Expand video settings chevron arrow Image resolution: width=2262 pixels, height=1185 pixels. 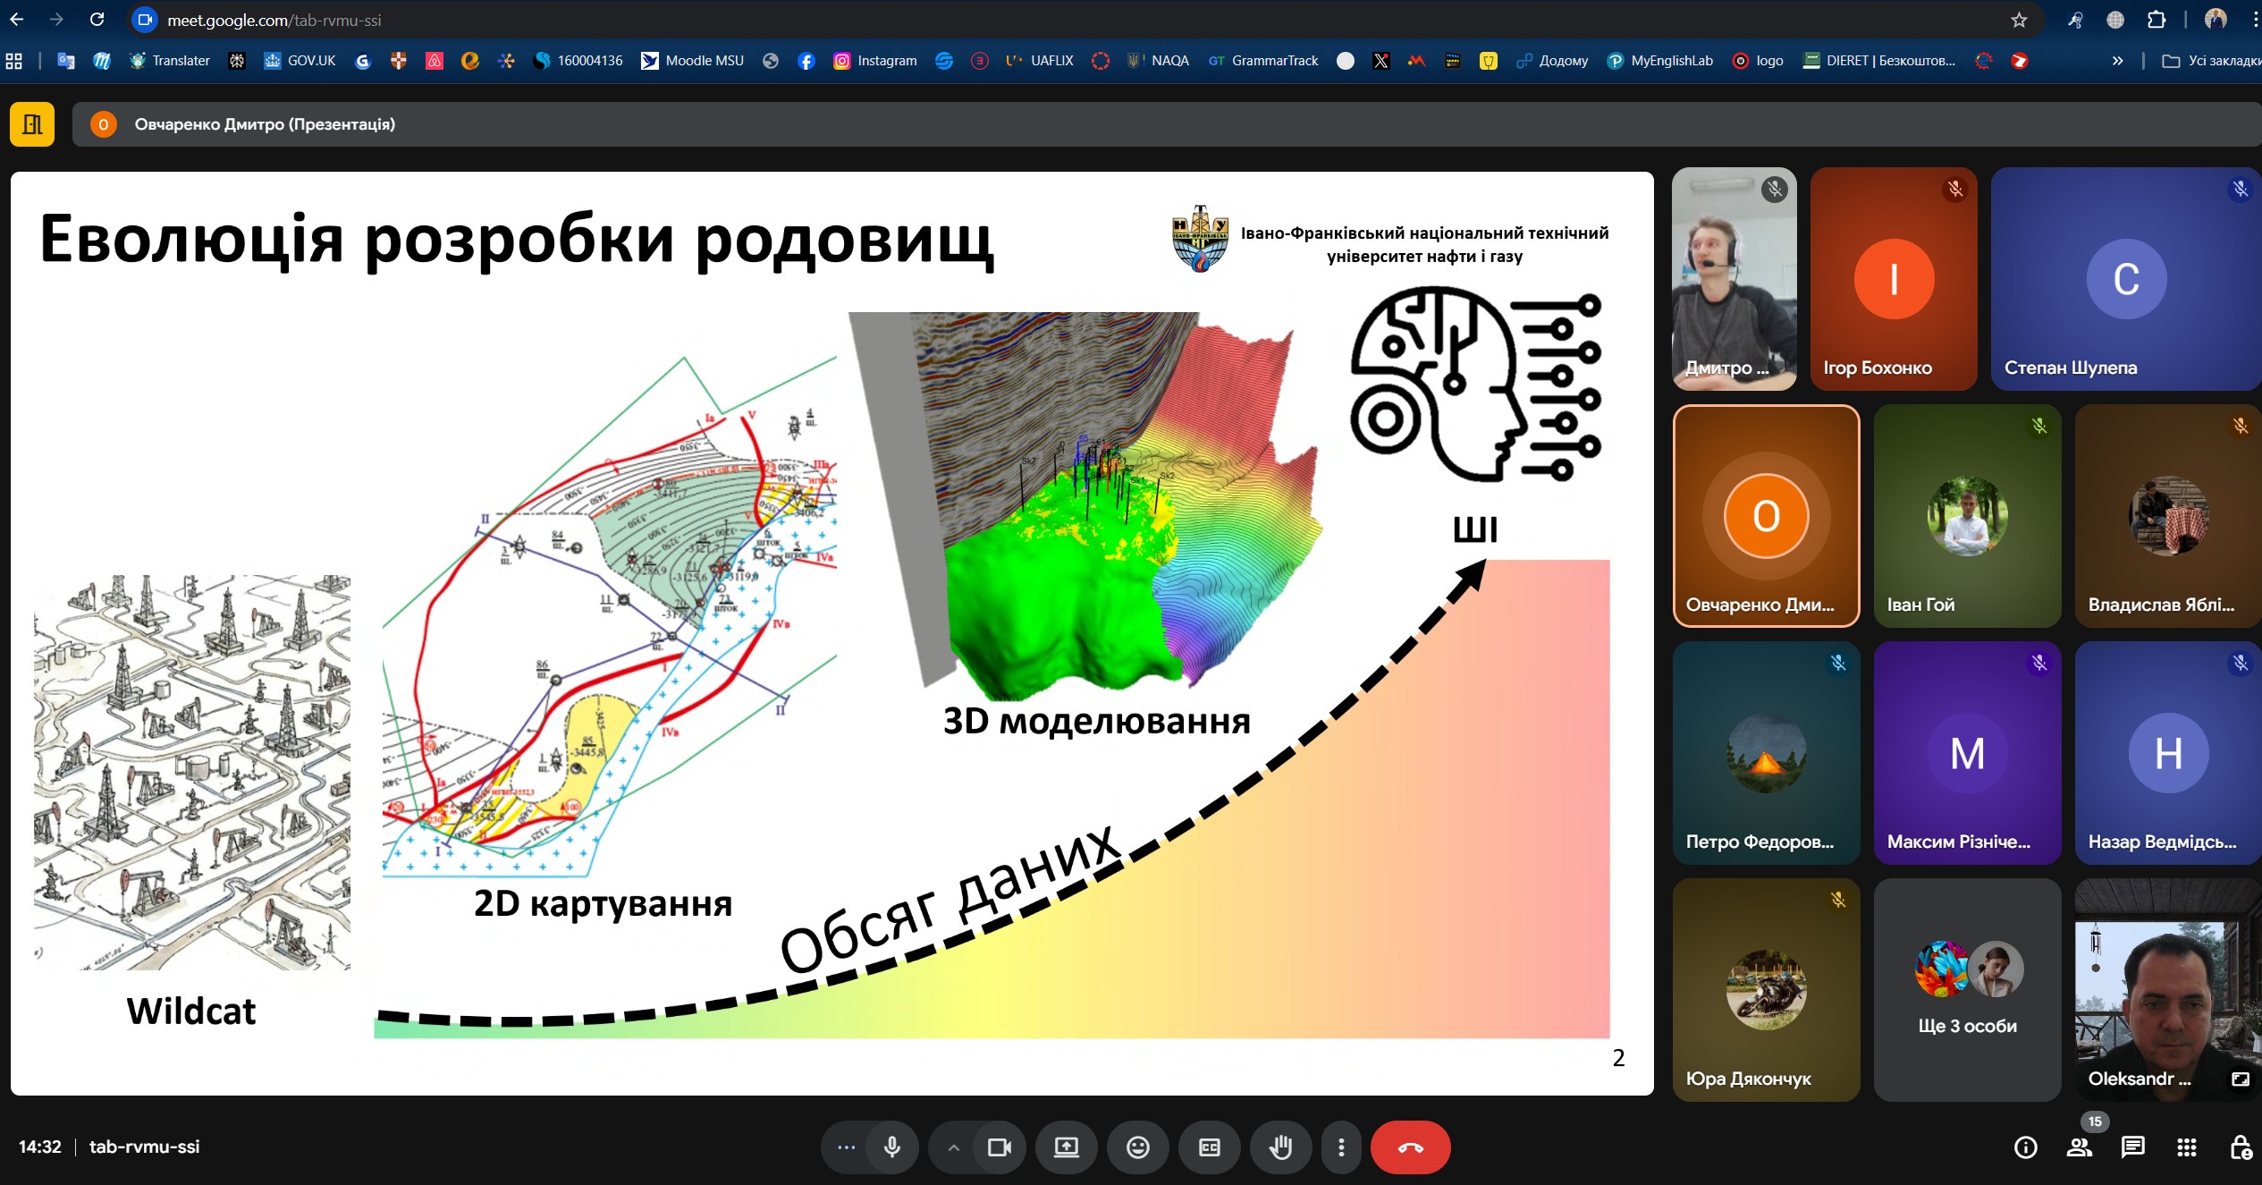click(953, 1147)
